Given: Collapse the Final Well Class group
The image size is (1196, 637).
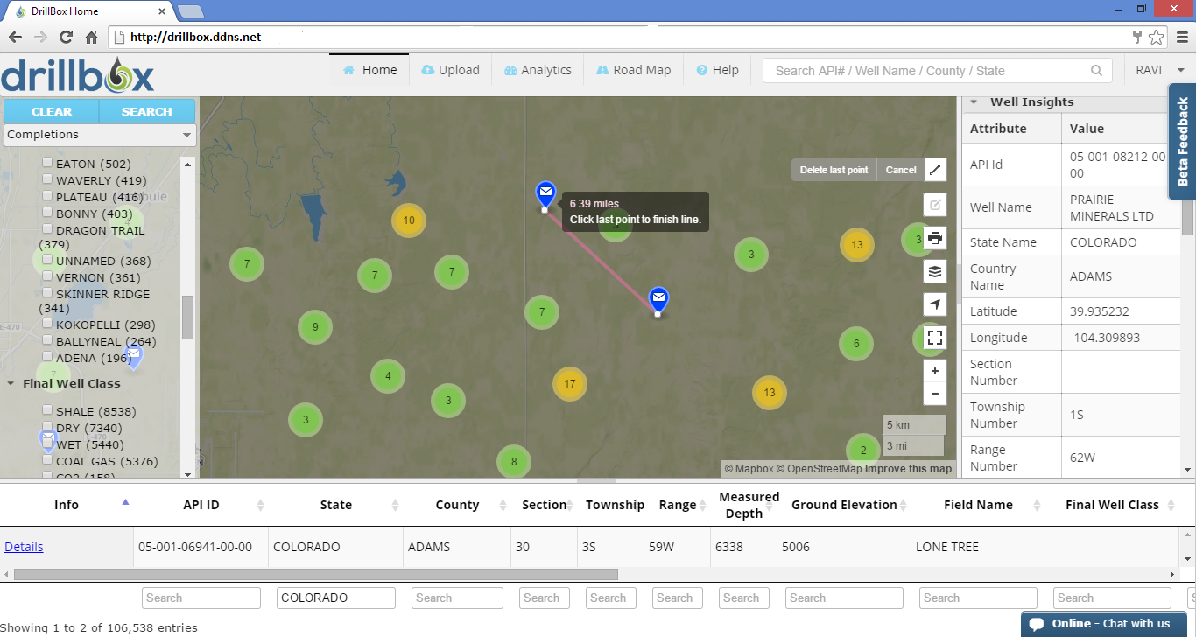Looking at the screenshot, I should (x=11, y=383).
